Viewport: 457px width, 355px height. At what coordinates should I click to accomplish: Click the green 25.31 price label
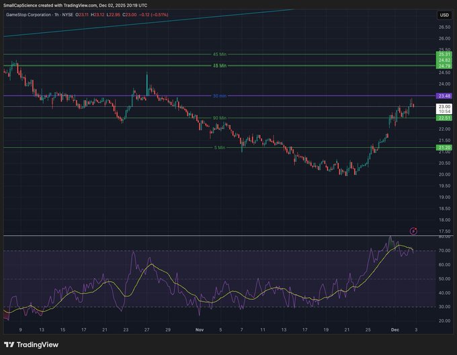444,54
